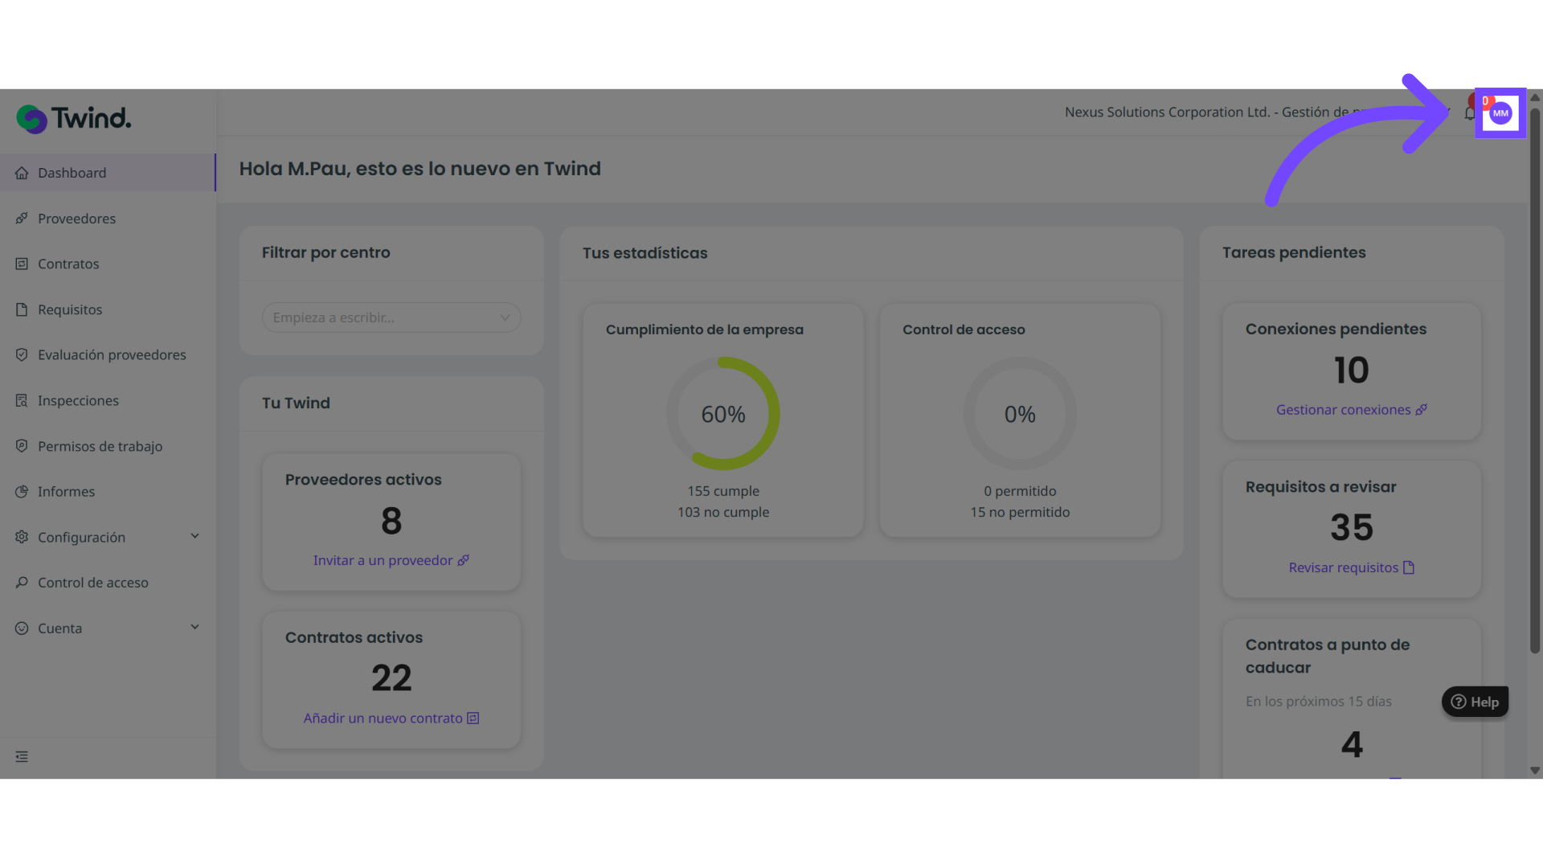The image size is (1543, 868).
Task: Open the Help chat widget
Action: (x=1475, y=702)
